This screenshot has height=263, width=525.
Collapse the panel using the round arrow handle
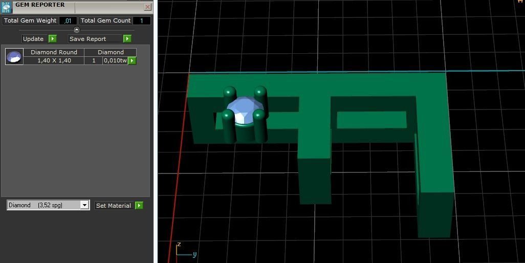coord(76,30)
